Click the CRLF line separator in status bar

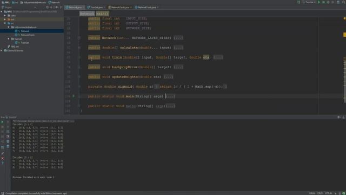[x=320, y=193]
